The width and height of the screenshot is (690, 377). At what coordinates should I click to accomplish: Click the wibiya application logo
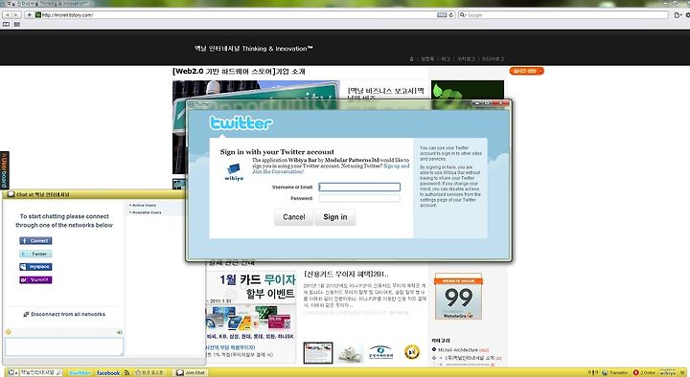pos(234,172)
